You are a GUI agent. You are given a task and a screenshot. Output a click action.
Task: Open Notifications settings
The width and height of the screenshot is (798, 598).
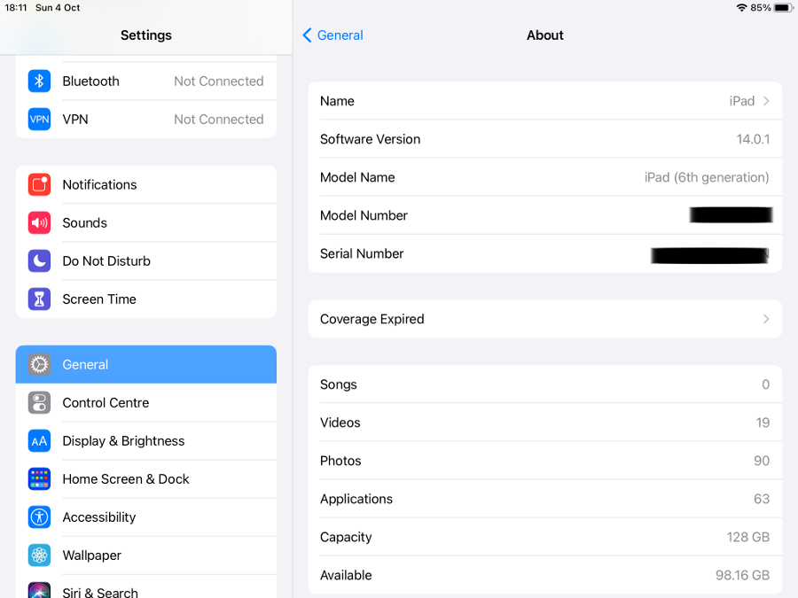point(146,184)
